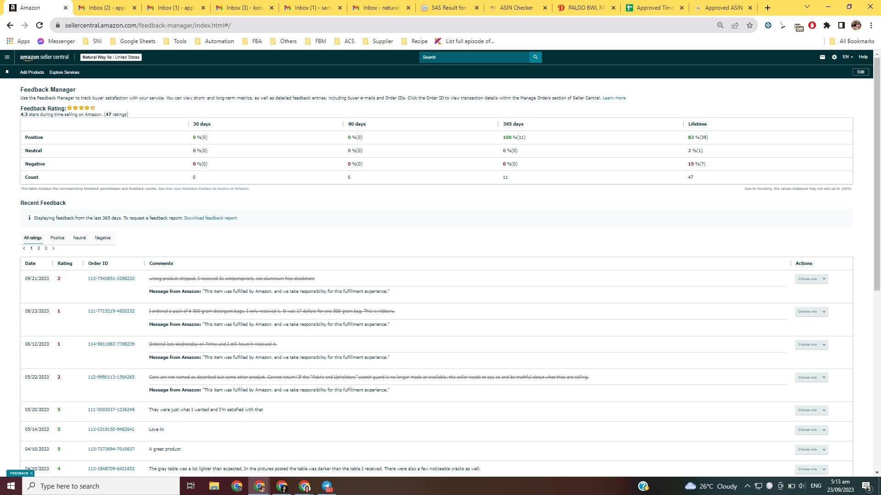Click the Windows taskbar search box
The width and height of the screenshot is (881, 495).
point(101,486)
